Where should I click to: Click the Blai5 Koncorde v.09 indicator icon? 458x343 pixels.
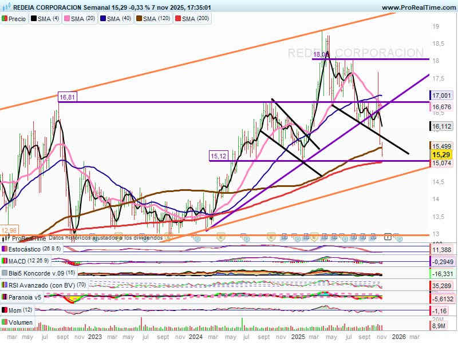[x=5, y=273]
